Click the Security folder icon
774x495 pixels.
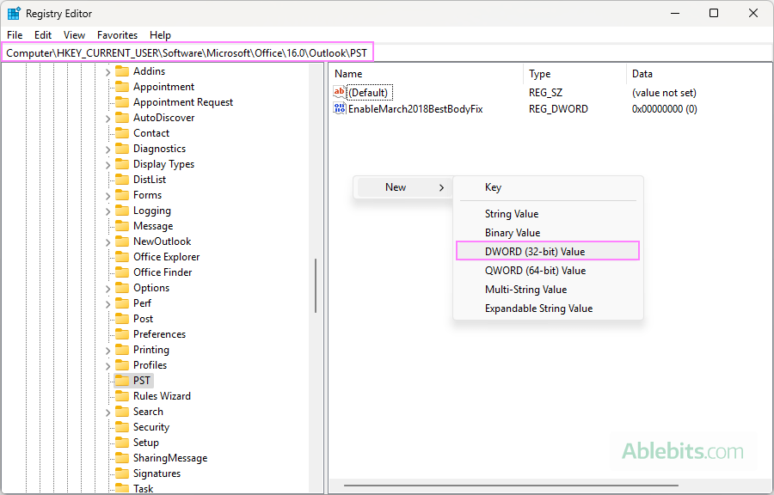[122, 427]
